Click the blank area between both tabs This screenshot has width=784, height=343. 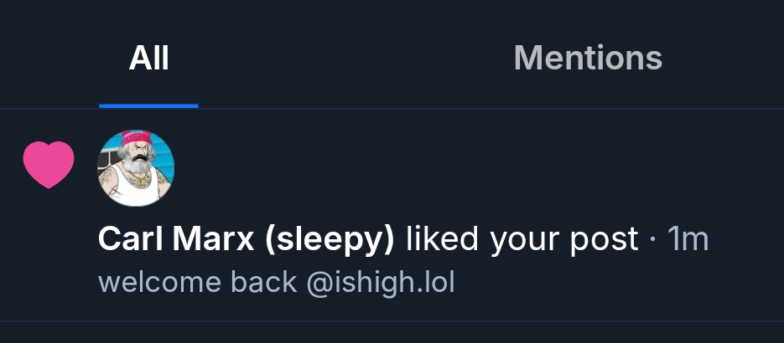pyautogui.click(x=340, y=58)
